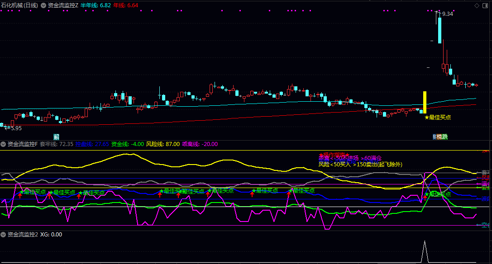Screen dimensions: 492x264
Task: Expand the 资金流监控2 indicator dropdown
Action: coord(3,235)
